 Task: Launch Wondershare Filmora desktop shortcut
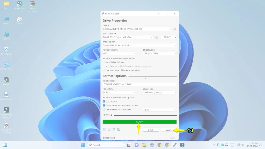pyautogui.click(x=6, y=113)
